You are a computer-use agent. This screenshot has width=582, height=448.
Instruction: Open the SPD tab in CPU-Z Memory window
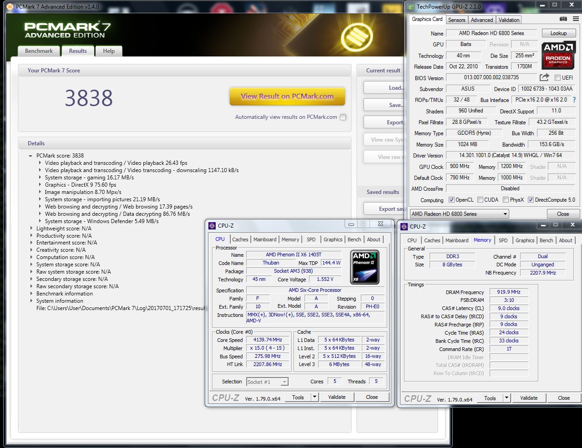click(503, 240)
